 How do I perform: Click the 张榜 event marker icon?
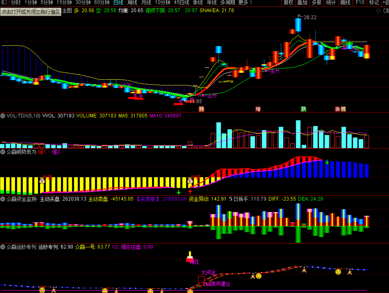340,109
